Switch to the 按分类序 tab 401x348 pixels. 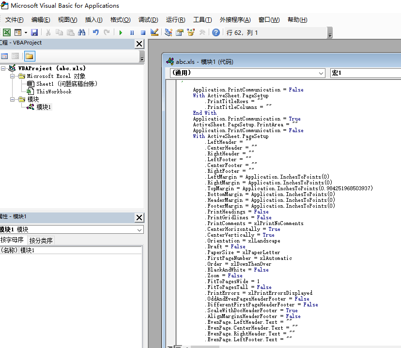tap(41, 239)
